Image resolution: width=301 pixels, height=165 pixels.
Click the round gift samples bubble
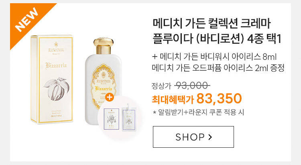coord(120,118)
